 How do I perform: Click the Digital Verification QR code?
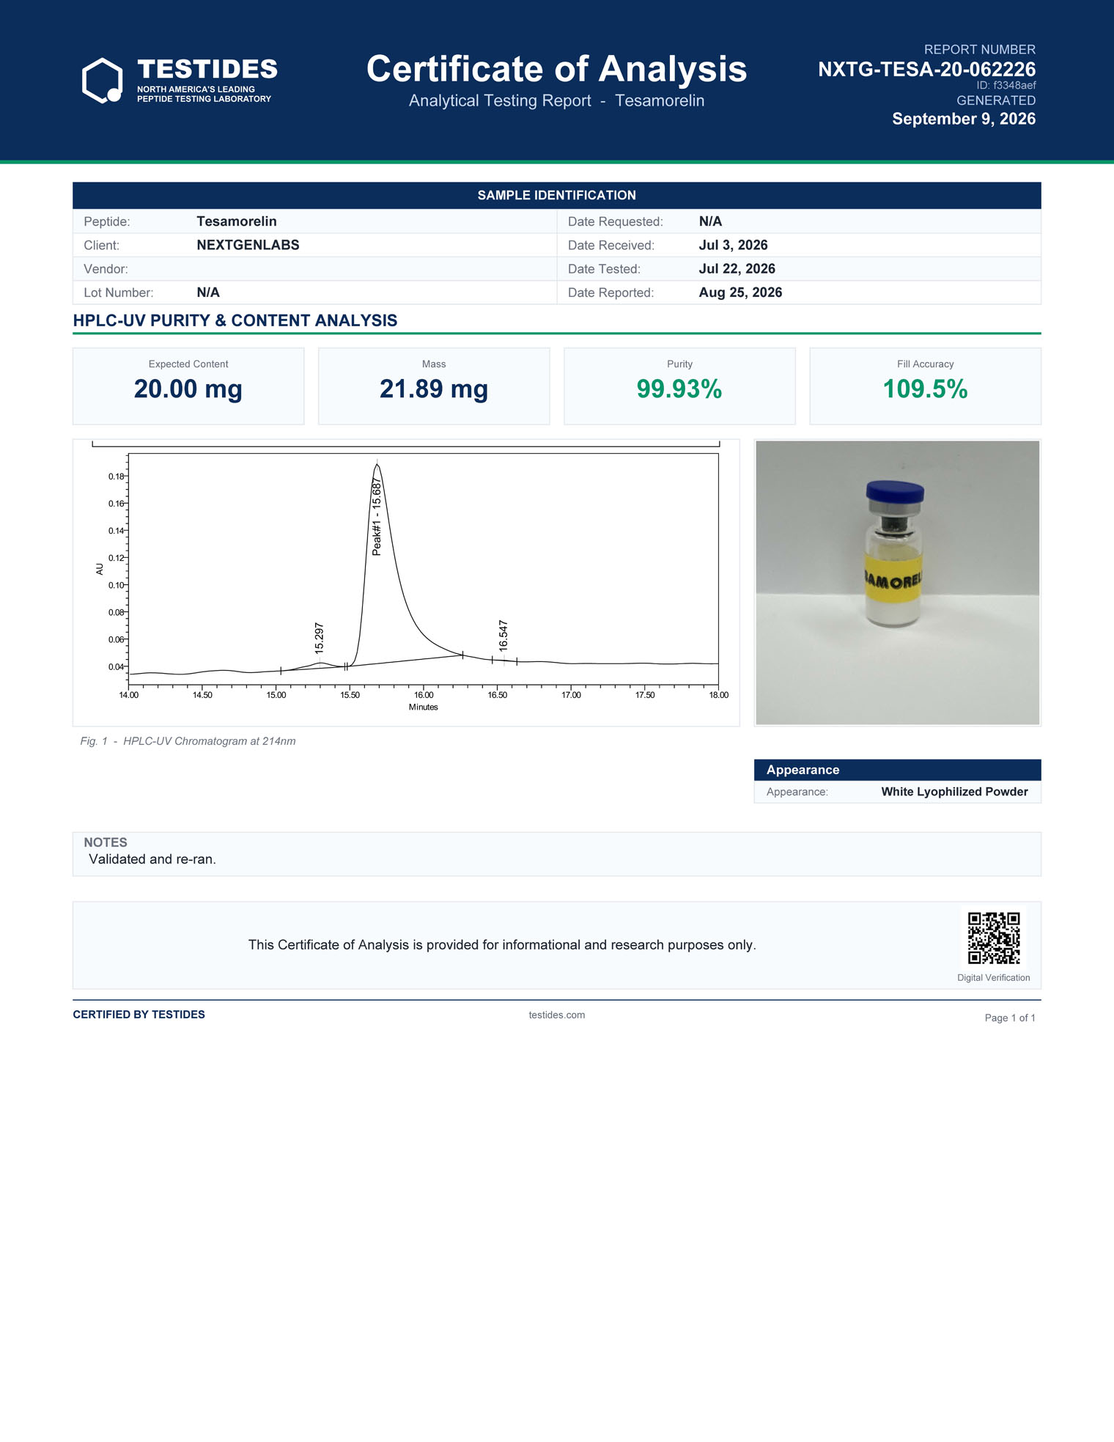pos(993,938)
